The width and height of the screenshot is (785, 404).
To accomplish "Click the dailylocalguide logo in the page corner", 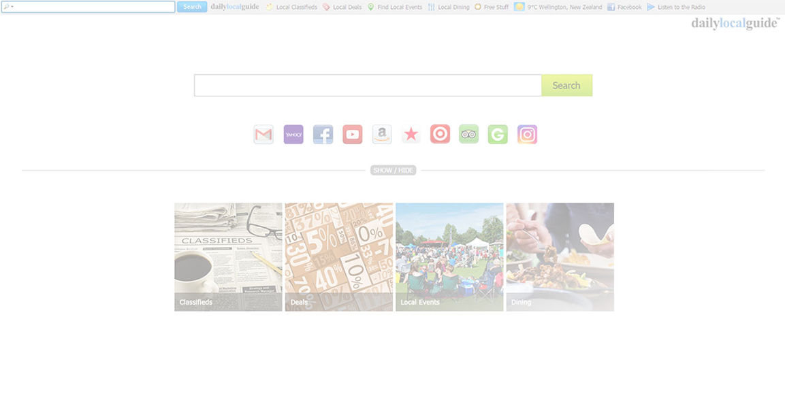I will click(x=735, y=24).
